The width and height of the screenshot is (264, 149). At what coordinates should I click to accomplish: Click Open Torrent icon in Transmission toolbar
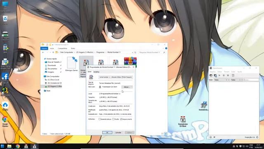click(x=211, y=75)
